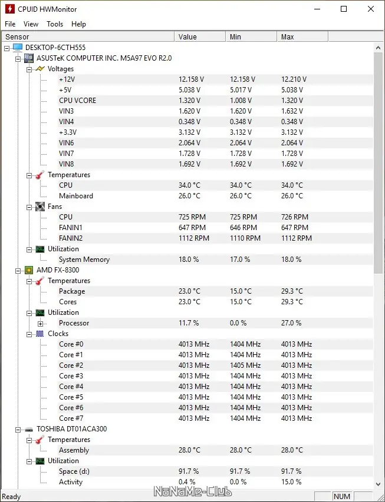Image resolution: width=385 pixels, height=502 pixels.
Task: Open the File menu
Action: [x=10, y=24]
